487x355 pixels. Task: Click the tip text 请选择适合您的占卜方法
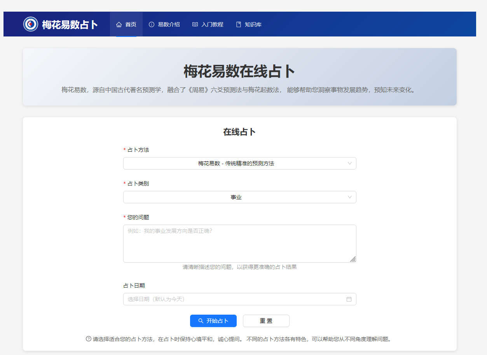[x=242, y=339]
